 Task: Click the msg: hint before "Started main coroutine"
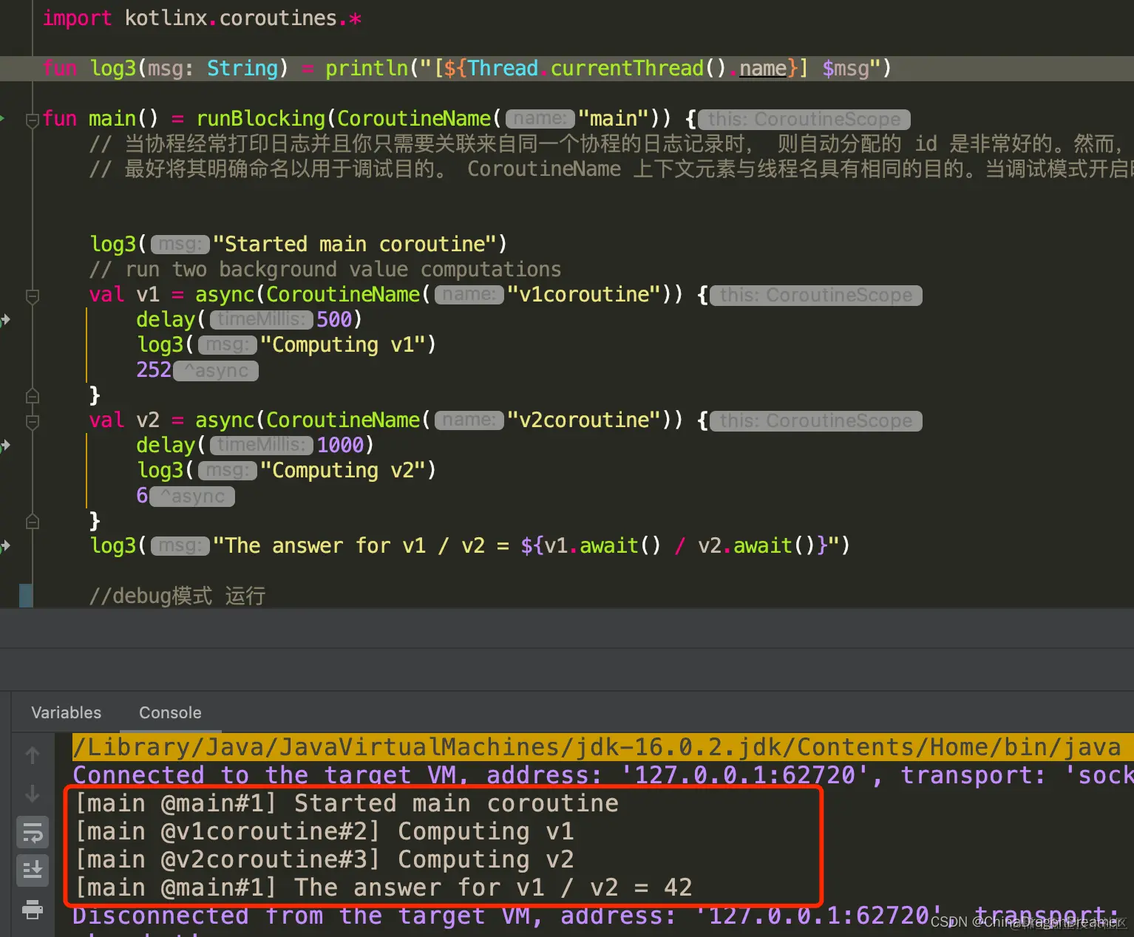180,245
